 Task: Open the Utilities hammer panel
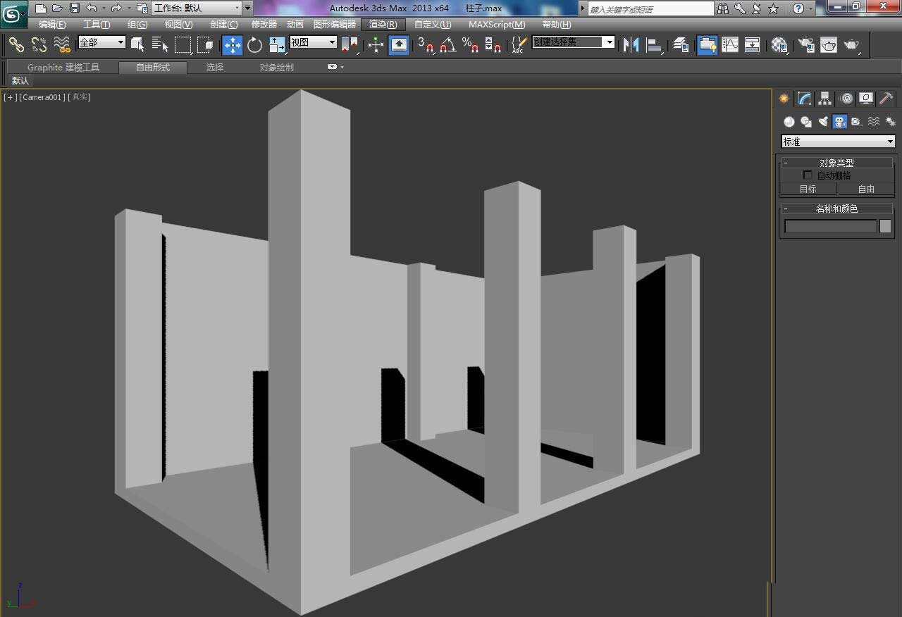click(x=886, y=99)
